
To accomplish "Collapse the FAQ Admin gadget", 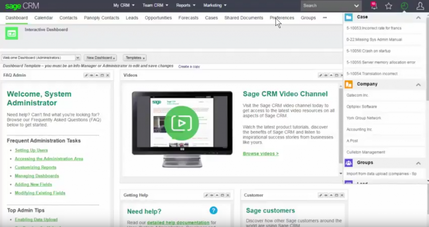I will [97, 75].
